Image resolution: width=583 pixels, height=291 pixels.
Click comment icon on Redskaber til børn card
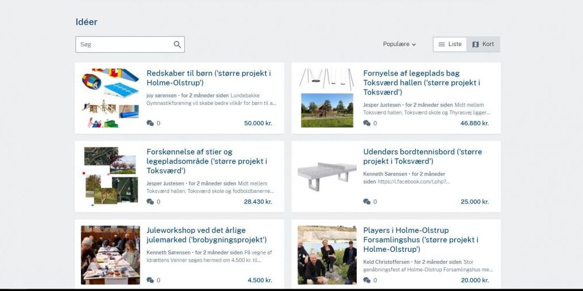(150, 123)
